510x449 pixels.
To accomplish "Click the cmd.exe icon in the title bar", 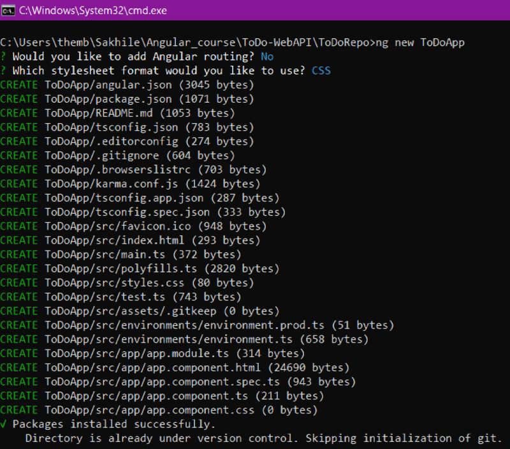I will (x=9, y=10).
